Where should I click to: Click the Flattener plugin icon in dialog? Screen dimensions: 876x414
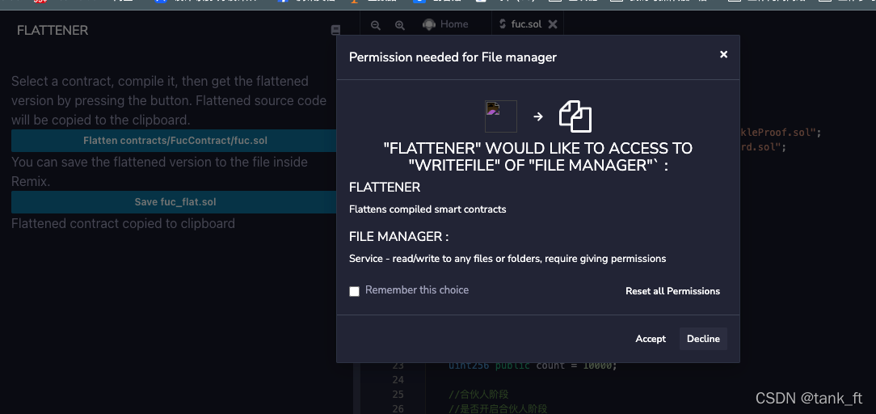coord(500,116)
